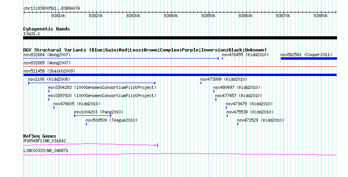Click the 83880k ruler tick label
This screenshot has height=177, width=348.
321,16
